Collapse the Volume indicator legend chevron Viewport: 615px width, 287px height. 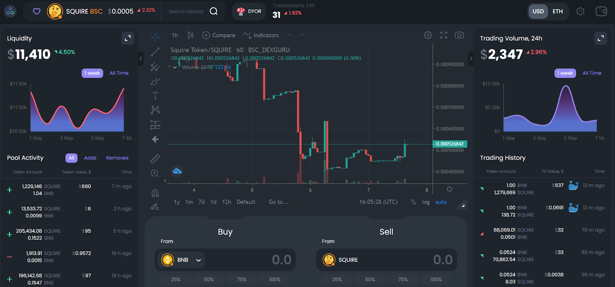[x=175, y=67]
